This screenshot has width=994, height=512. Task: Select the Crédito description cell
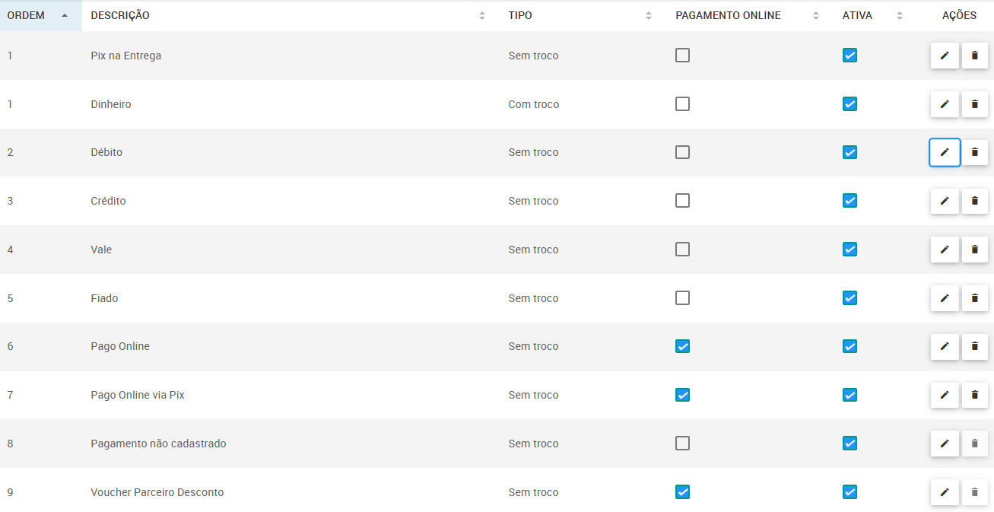[108, 201]
